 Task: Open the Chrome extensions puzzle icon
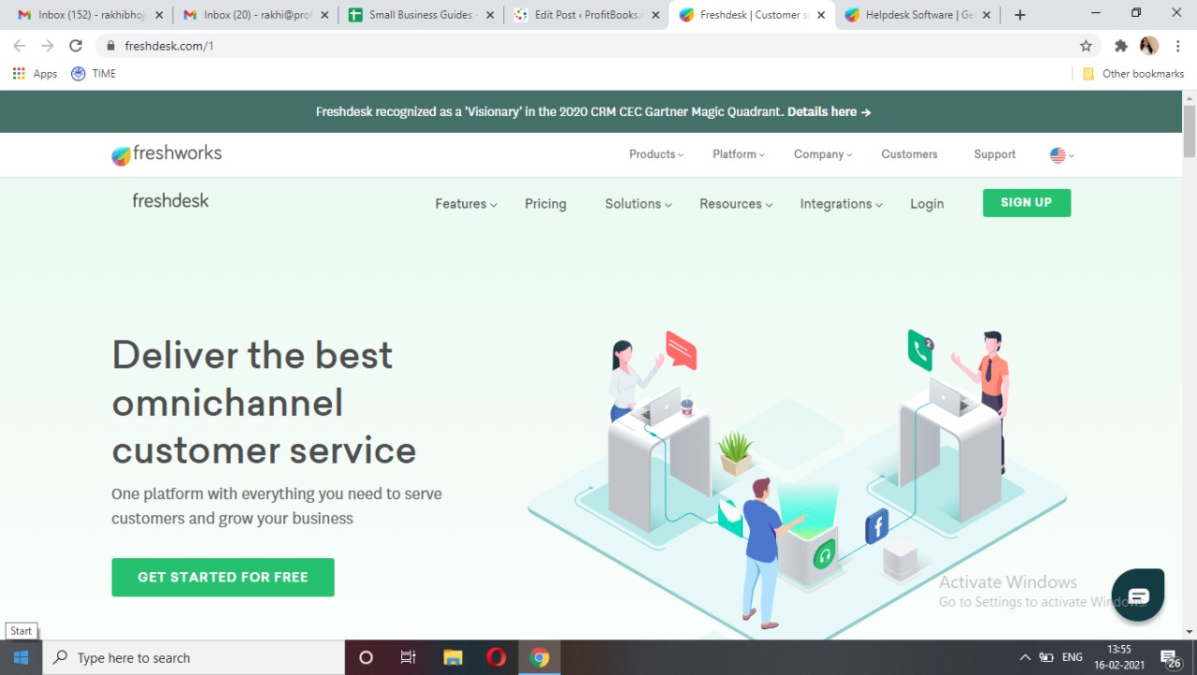click(1121, 45)
